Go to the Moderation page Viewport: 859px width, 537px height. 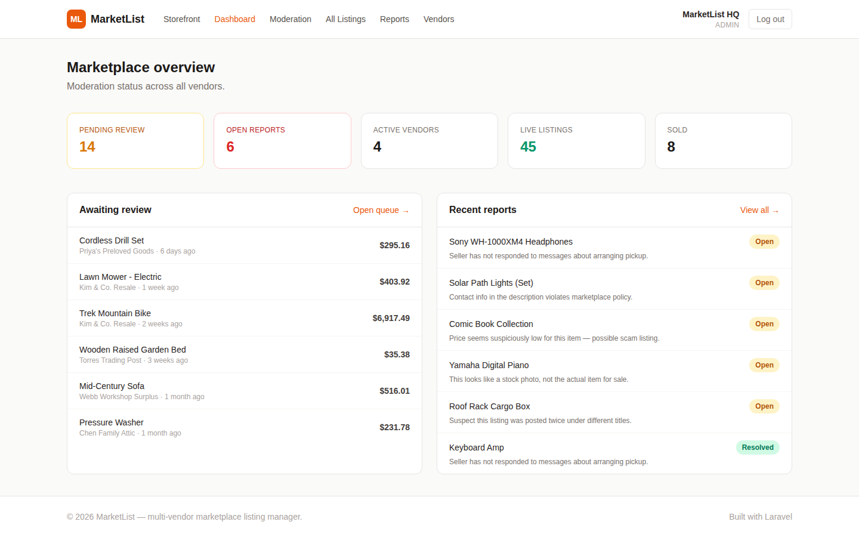291,19
